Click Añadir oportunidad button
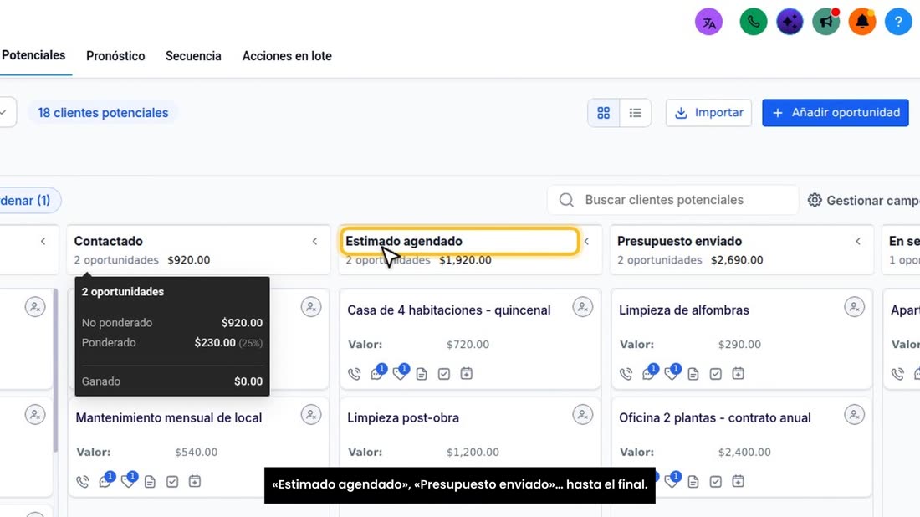Viewport: 920px width, 517px height. tap(836, 113)
